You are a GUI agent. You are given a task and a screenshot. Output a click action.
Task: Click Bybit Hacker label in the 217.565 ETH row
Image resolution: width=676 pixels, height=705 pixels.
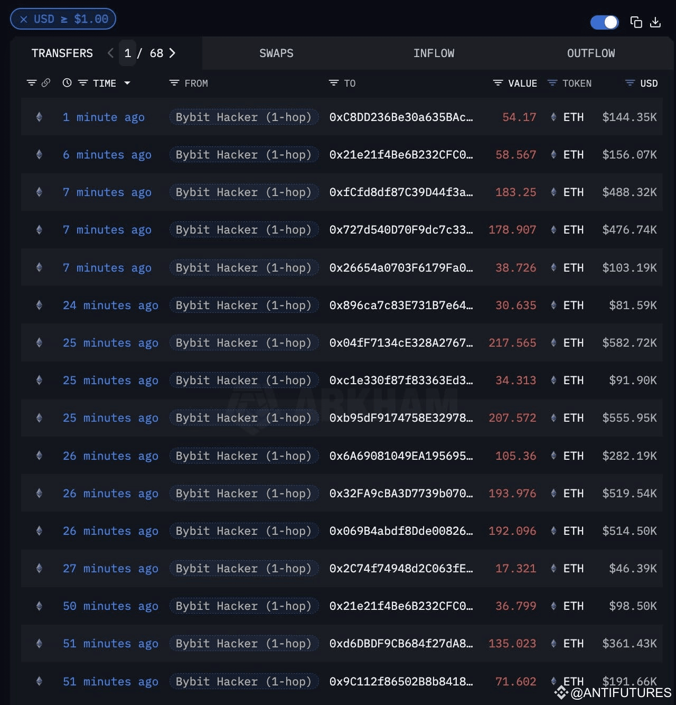point(244,342)
